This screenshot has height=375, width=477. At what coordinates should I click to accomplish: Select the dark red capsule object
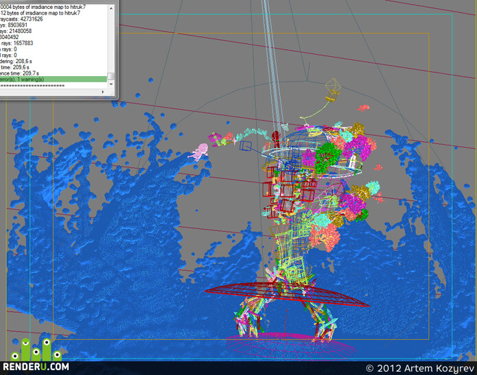pos(276,138)
